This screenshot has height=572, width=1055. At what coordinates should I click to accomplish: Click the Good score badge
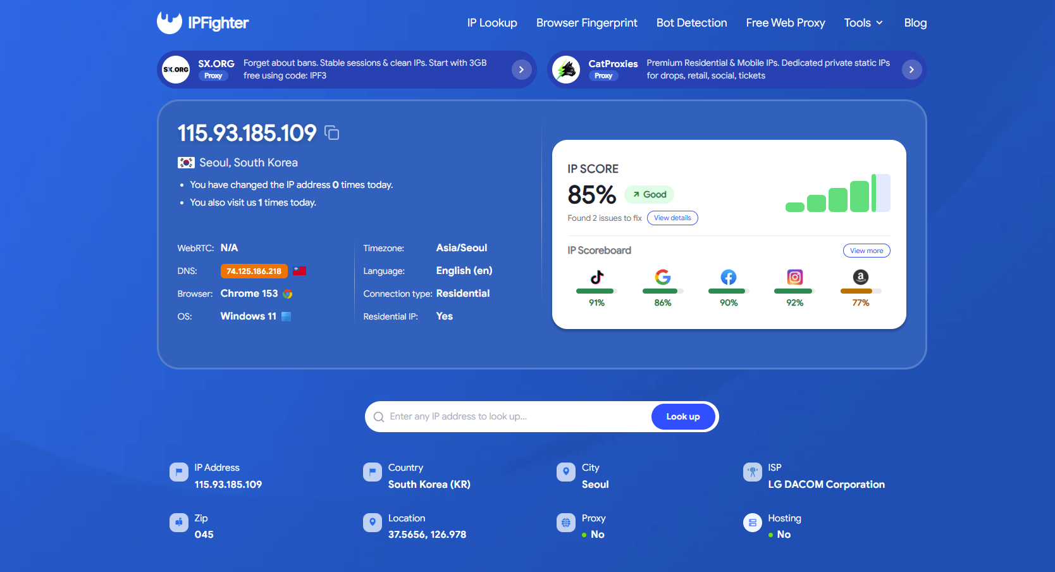(650, 195)
